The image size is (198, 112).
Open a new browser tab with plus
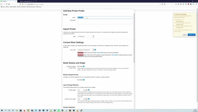click(36, 1)
